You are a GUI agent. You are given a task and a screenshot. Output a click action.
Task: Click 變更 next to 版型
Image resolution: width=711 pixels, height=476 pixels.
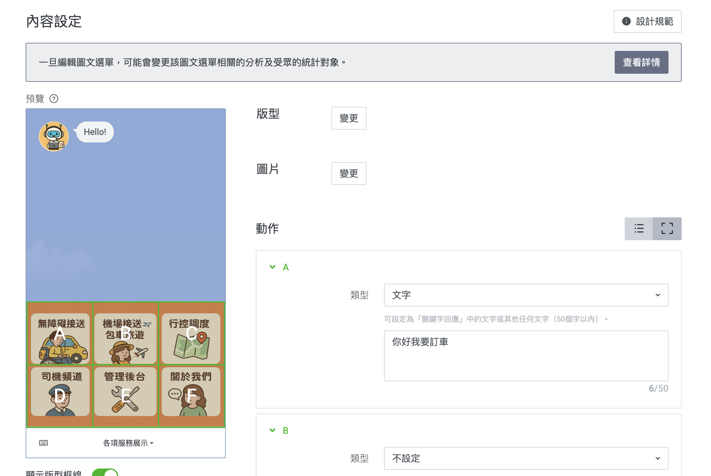point(349,118)
